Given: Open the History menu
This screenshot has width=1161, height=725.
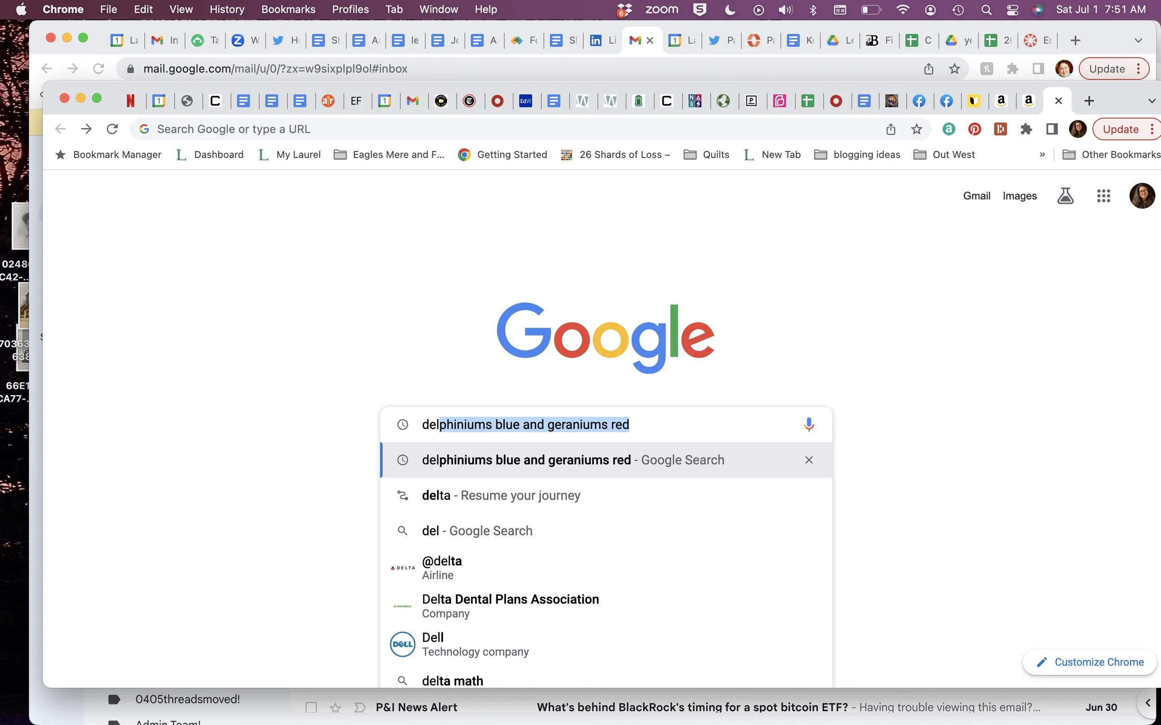Looking at the screenshot, I should (227, 10).
